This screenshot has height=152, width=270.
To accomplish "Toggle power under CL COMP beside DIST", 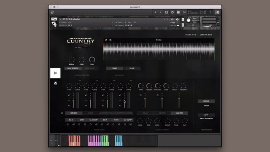I will pos(91,124).
